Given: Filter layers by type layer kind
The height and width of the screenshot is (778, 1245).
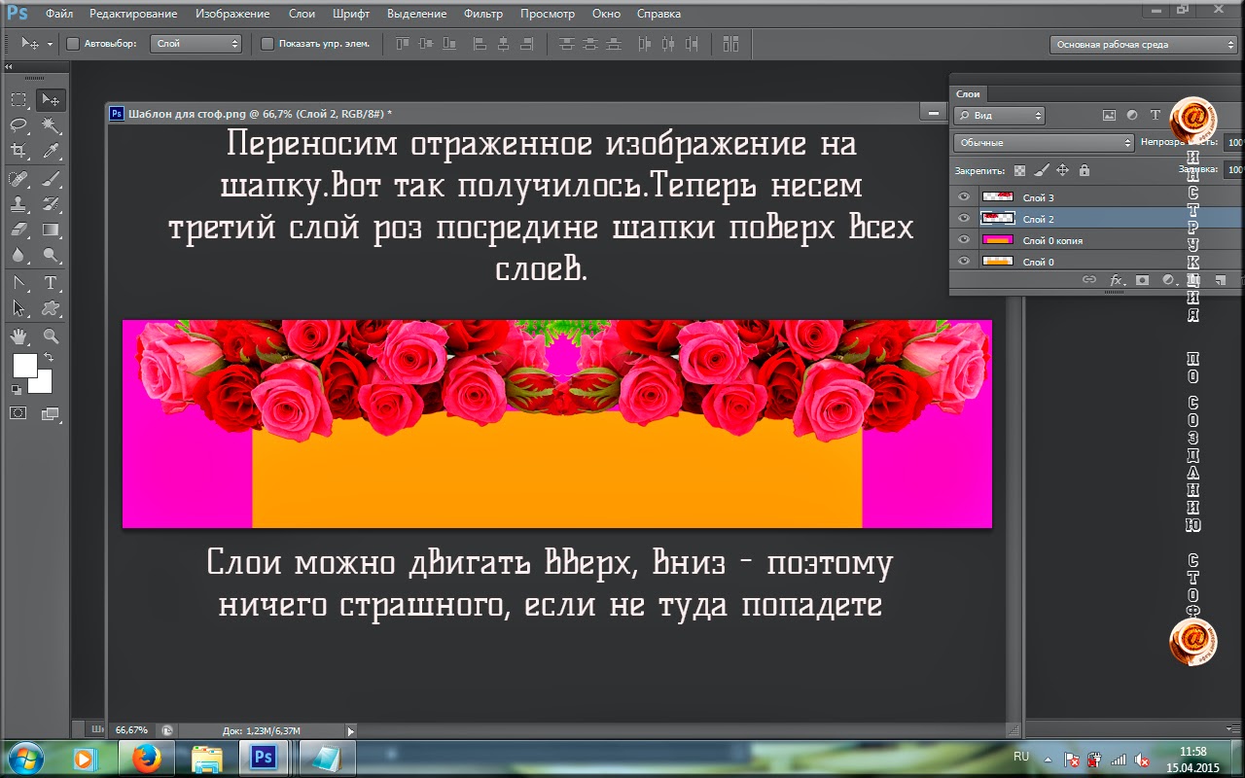Looking at the screenshot, I should pos(1156,115).
